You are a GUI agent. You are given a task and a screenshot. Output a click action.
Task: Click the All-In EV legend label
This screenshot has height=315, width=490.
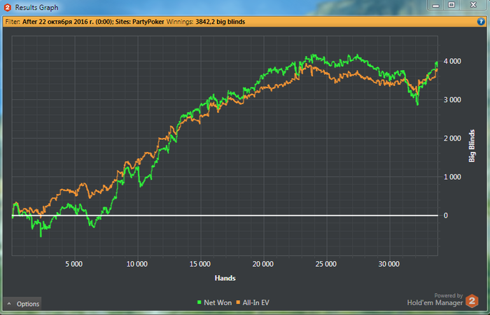coord(255,302)
